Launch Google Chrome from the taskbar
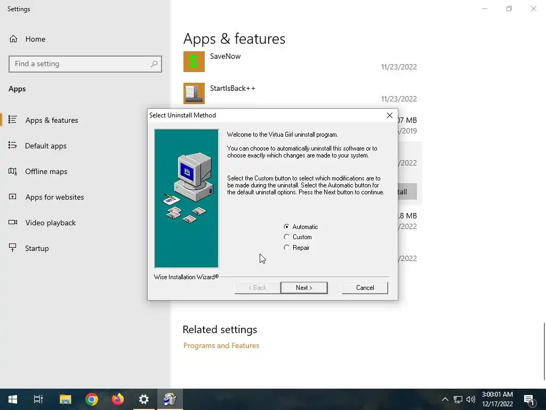 coord(92,399)
